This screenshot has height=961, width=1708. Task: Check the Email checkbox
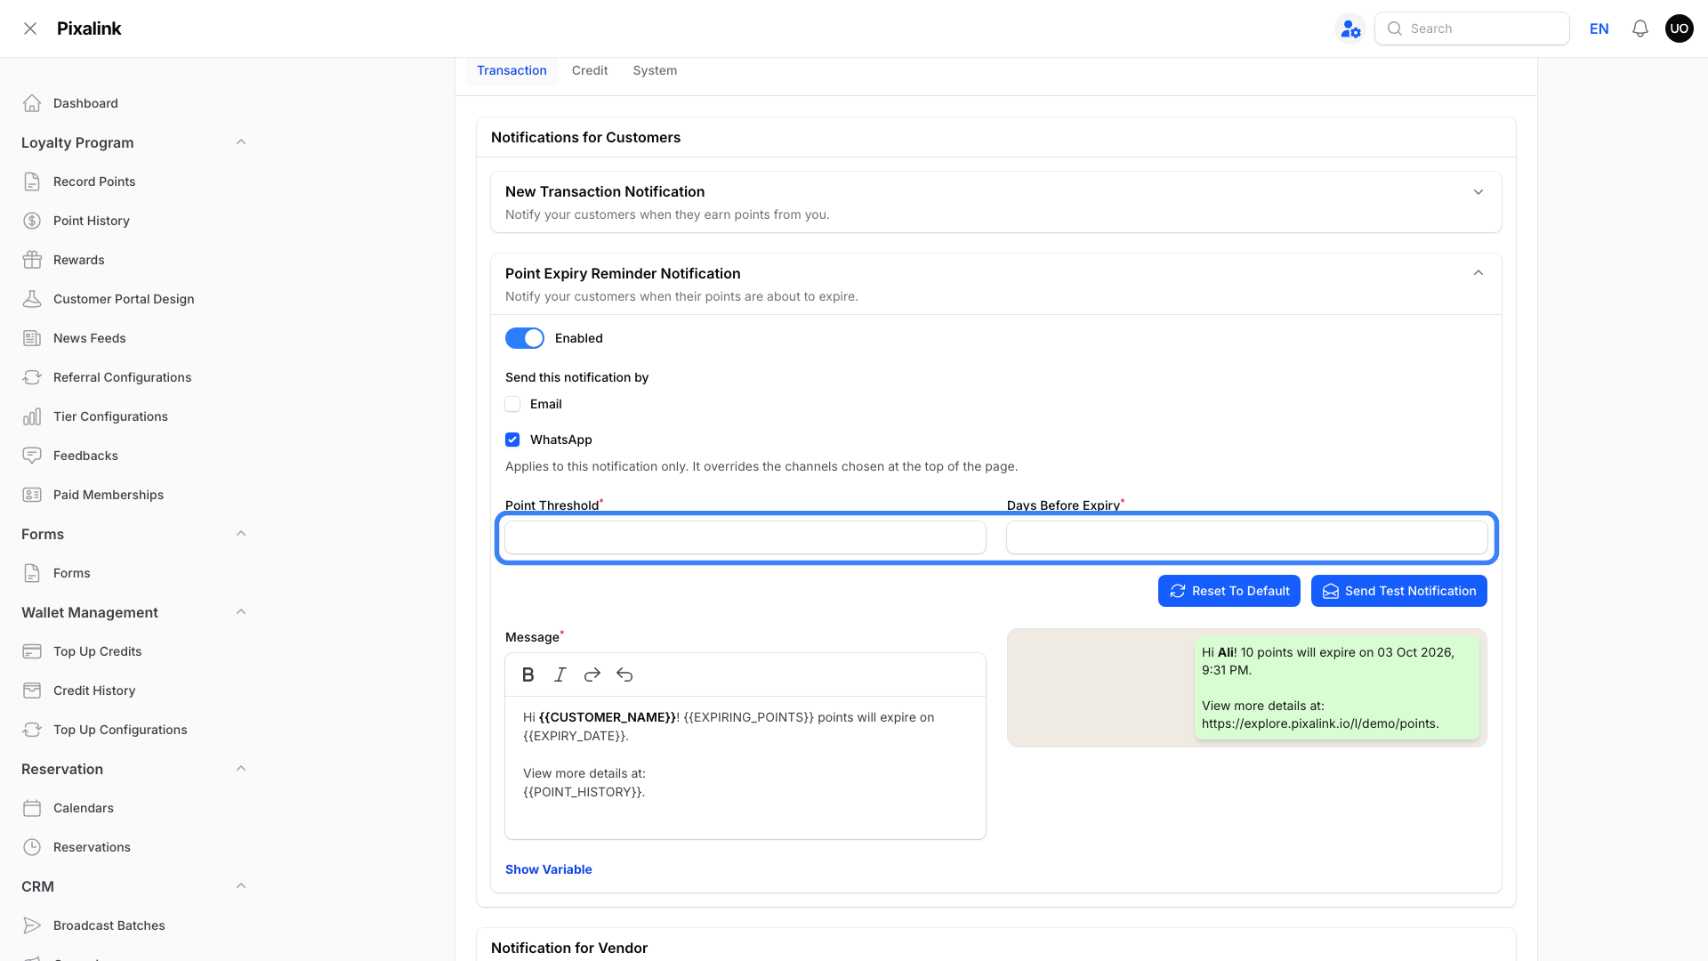pos(512,404)
